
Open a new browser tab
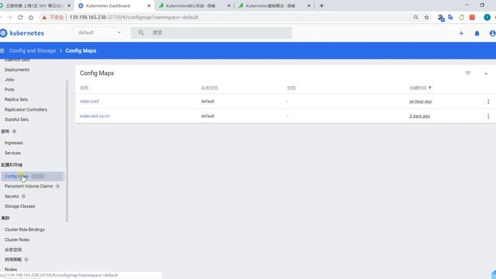pos(322,5)
